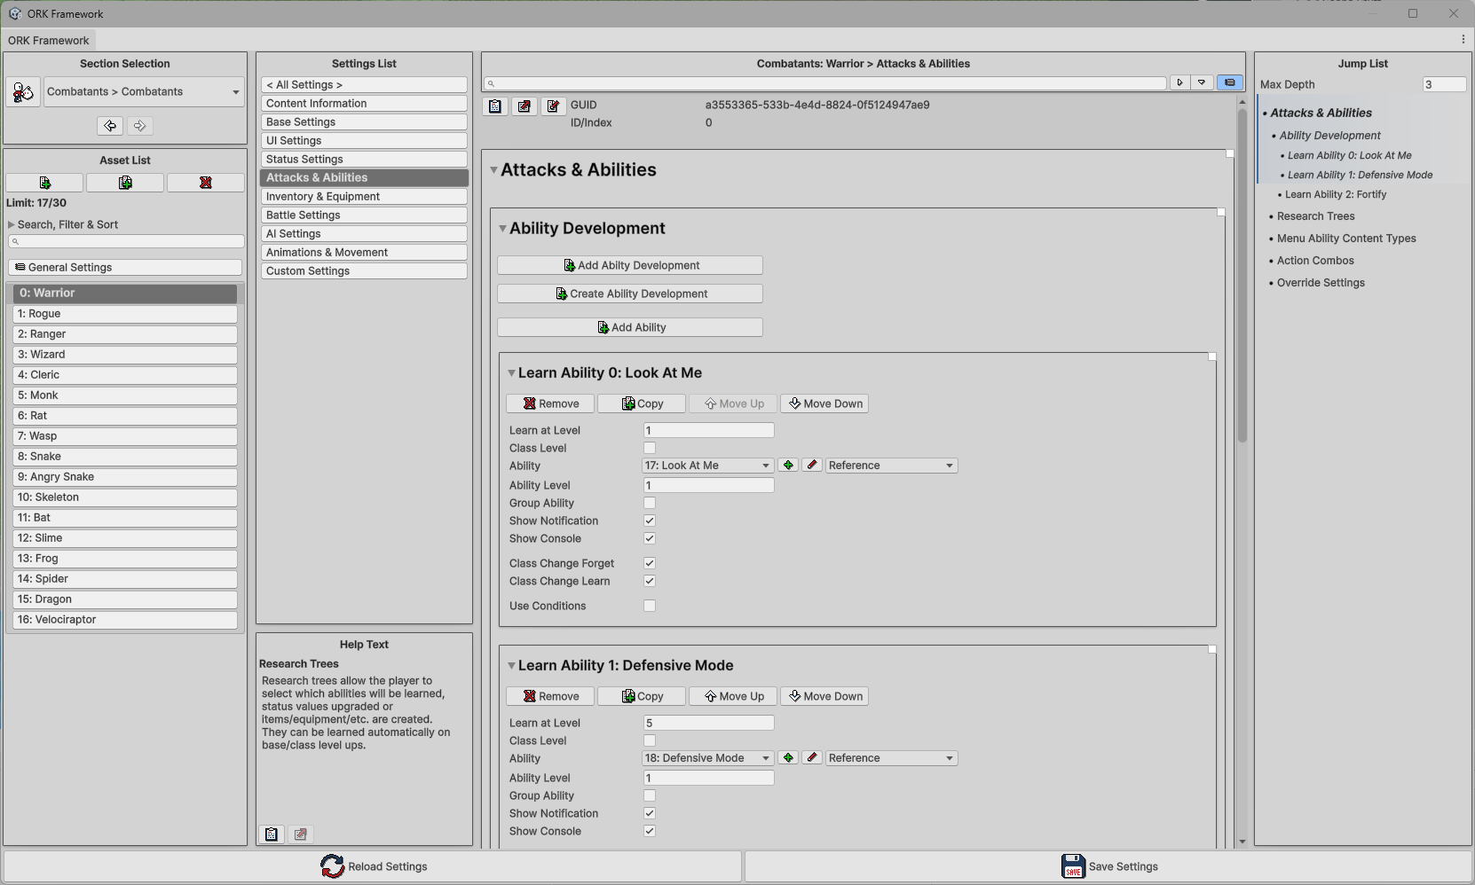
Task: Click the green plus icon beside 17: Look At Me
Action: click(788, 466)
